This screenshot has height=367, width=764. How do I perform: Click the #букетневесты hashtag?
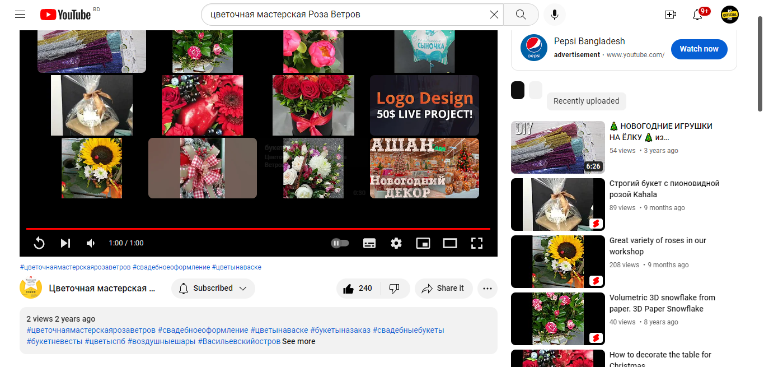(54, 341)
